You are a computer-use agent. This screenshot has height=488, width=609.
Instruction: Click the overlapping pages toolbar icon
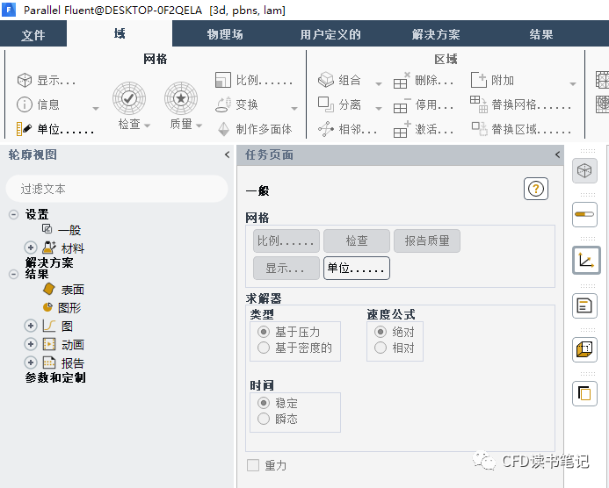[584, 393]
